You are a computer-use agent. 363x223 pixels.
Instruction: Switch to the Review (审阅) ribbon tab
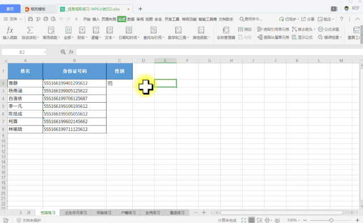[140, 19]
